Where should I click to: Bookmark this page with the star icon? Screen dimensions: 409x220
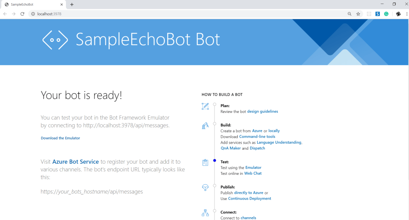[x=358, y=14]
